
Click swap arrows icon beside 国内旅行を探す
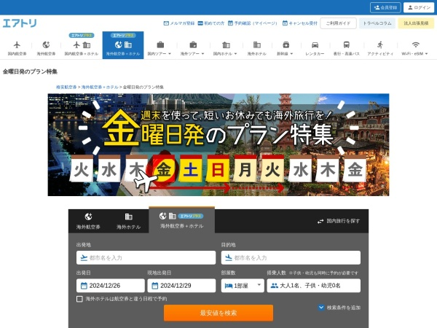(320, 221)
